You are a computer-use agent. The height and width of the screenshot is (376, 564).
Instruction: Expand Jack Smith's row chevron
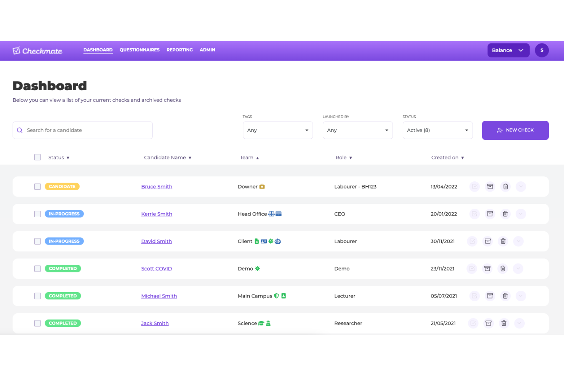point(519,323)
